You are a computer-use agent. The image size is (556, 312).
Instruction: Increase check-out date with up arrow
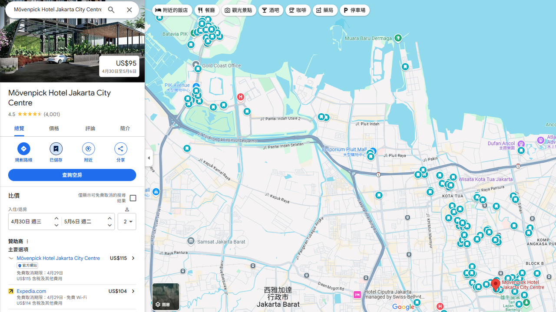[x=109, y=218]
